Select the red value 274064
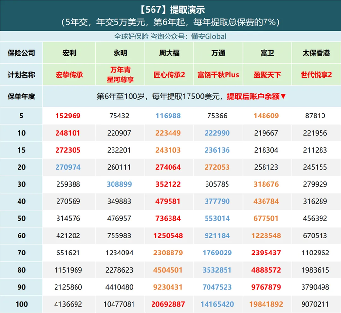The height and width of the screenshot is (313, 341). tap(168, 167)
